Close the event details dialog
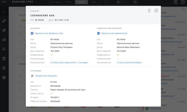The width and height of the screenshot is (187, 112). [x=156, y=11]
